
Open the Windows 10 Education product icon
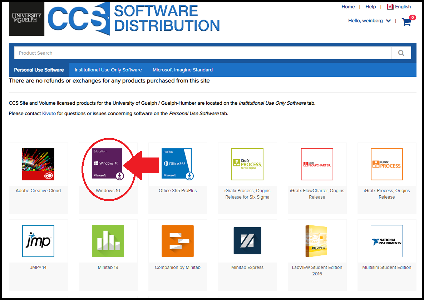(x=108, y=164)
